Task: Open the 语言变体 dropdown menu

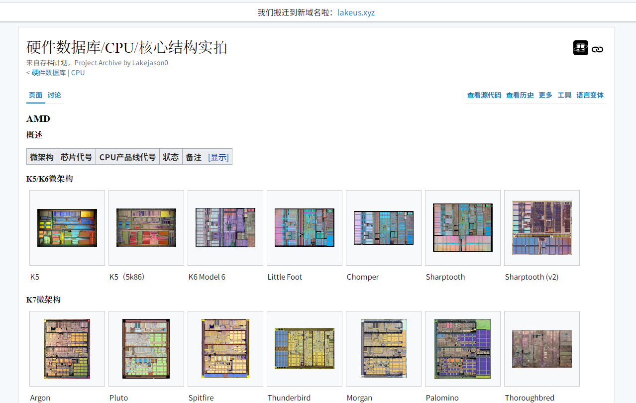Action: coord(590,95)
